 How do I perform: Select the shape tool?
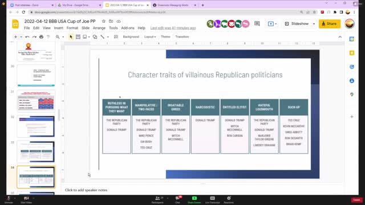(95, 36)
